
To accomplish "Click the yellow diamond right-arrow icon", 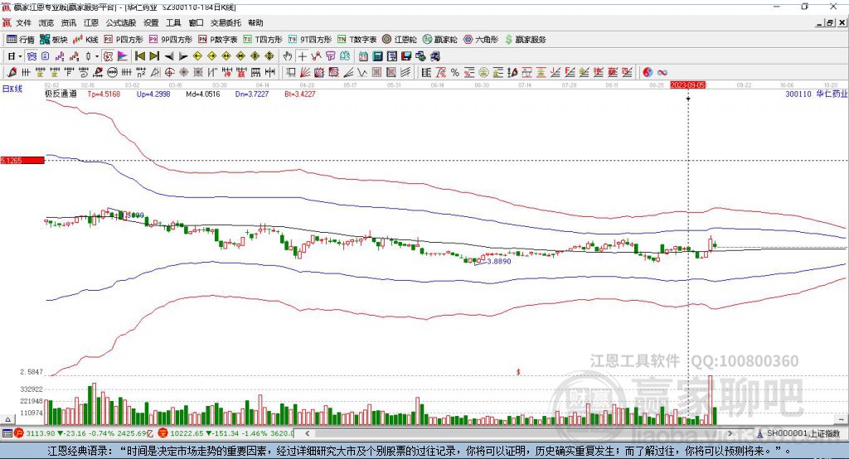I will click(x=211, y=56).
